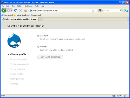Minimize the Firefox window
The height and width of the screenshot is (98, 130).
[120, 3]
